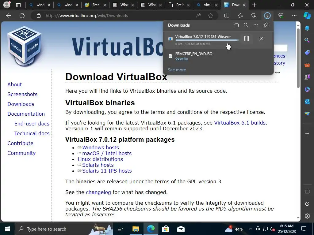Screen dimensions: 314x235
Task: Open End-user docs link
Action: pyautogui.click(x=32, y=124)
